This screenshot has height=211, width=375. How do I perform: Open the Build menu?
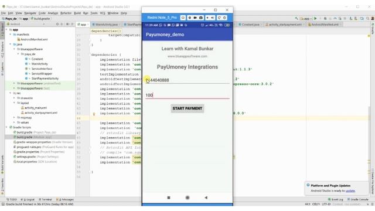point(77,13)
